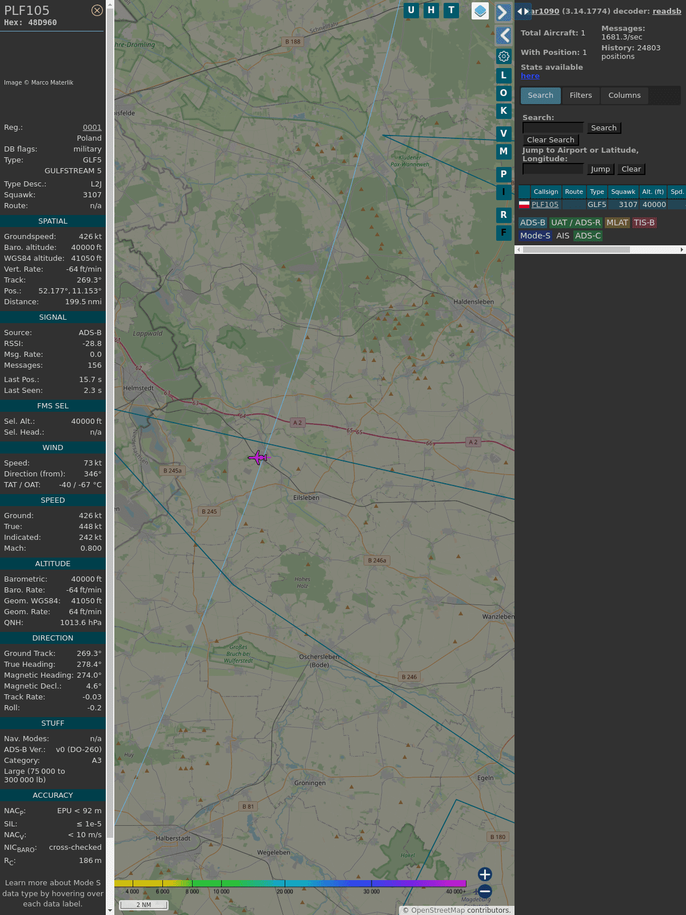686x915 pixels.
Task: Toggle the O map button
Action: tap(504, 93)
